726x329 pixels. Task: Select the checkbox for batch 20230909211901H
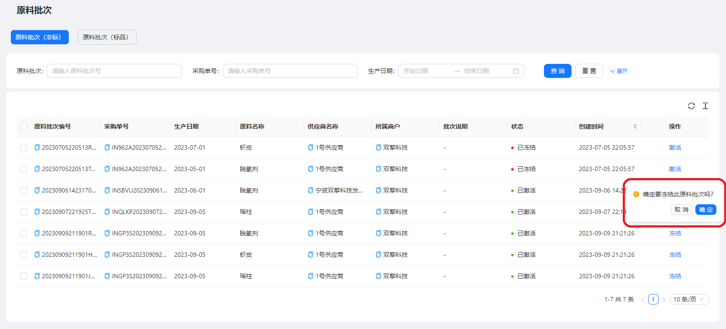click(x=24, y=255)
